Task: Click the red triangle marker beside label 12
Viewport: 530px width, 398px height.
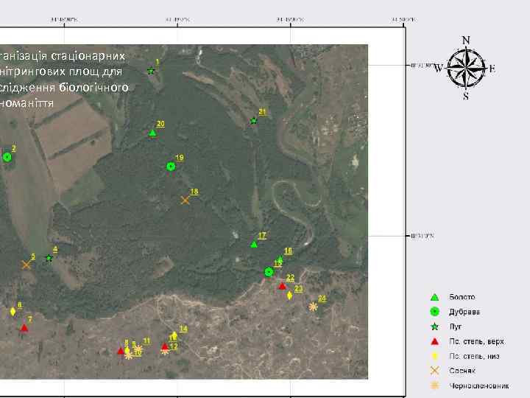Action: [x=165, y=346]
